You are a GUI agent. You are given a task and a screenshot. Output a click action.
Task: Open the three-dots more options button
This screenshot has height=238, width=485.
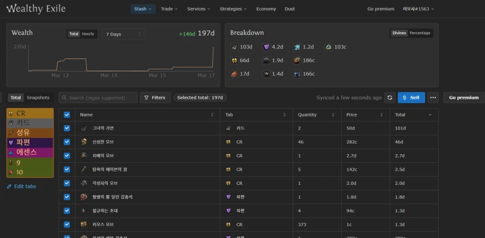tap(433, 98)
